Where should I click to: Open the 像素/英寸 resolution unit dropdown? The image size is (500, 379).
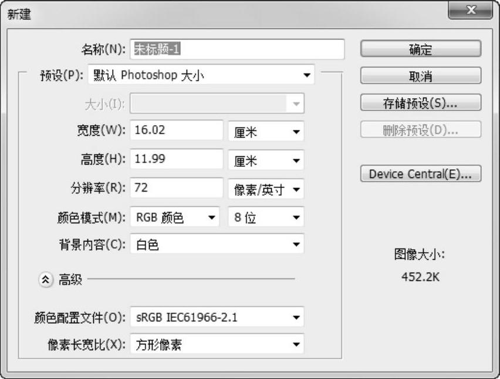tap(266, 189)
